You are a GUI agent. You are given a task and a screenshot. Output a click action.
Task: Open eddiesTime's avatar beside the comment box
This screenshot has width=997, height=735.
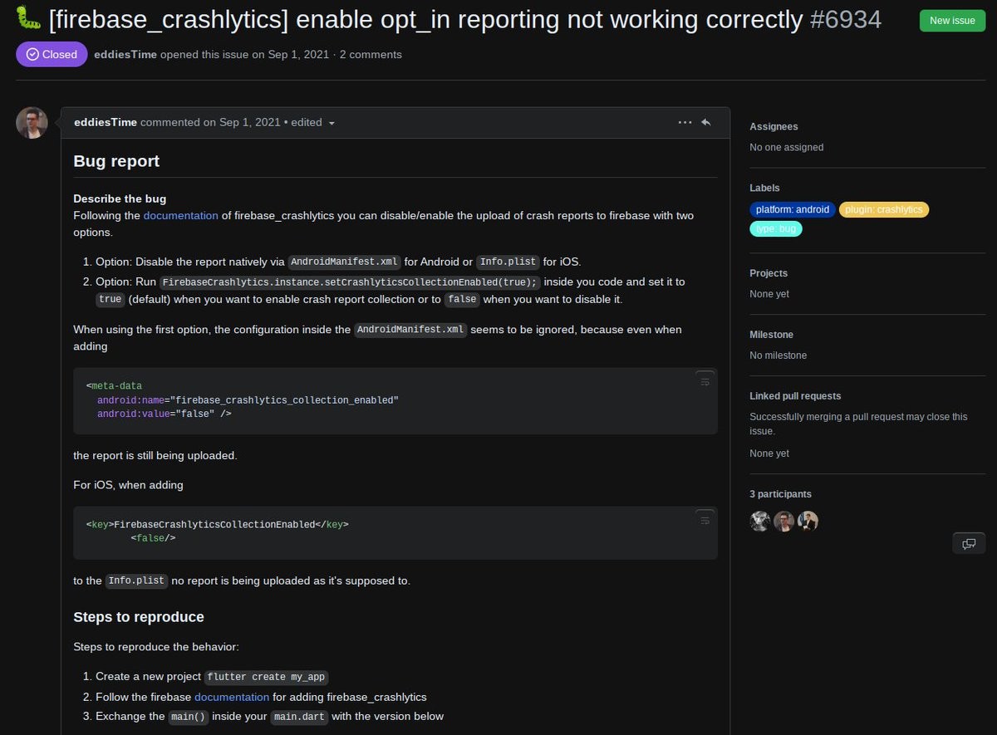pos(32,123)
